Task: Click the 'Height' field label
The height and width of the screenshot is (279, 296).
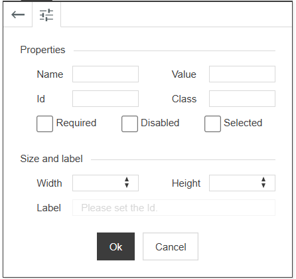Action: click(186, 183)
